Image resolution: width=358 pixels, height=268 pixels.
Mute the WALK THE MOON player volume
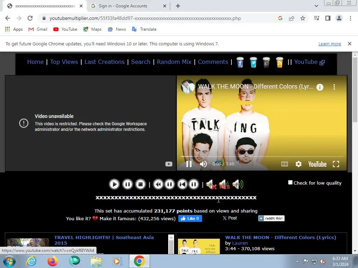[x=203, y=164]
